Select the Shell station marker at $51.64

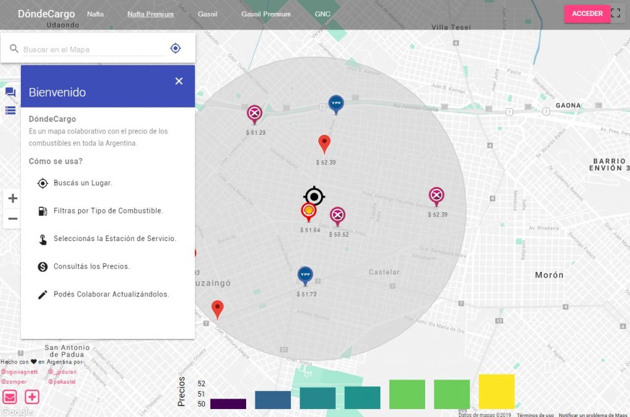click(x=309, y=212)
